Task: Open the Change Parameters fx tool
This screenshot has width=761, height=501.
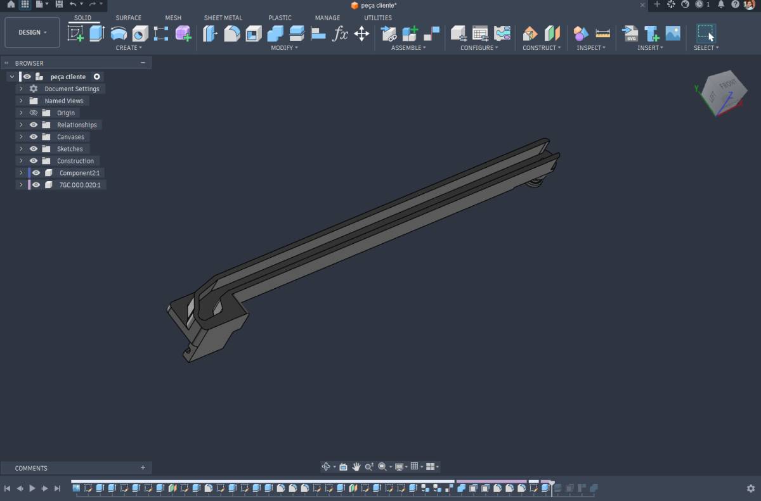Action: click(341, 34)
